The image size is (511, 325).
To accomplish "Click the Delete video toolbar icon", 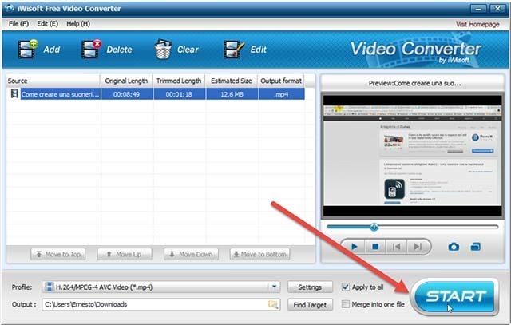I will [x=92, y=50].
